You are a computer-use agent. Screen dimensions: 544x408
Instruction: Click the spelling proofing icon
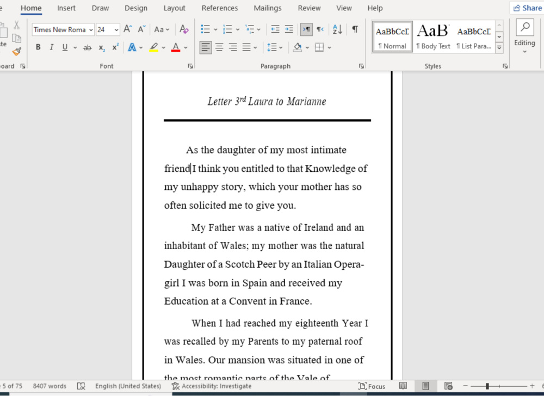(x=81, y=386)
